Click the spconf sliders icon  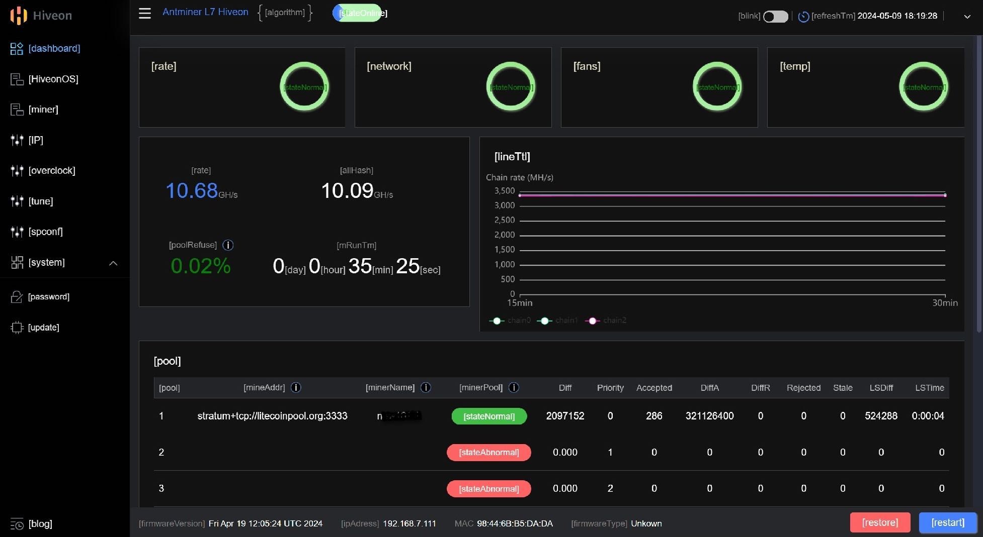(x=17, y=232)
